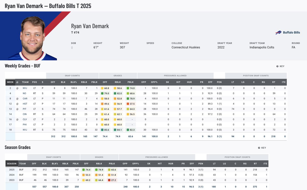Click the PRESSURES ALLOWED group header in weekly table
The height and width of the screenshot is (190, 307).
(x=175, y=76)
